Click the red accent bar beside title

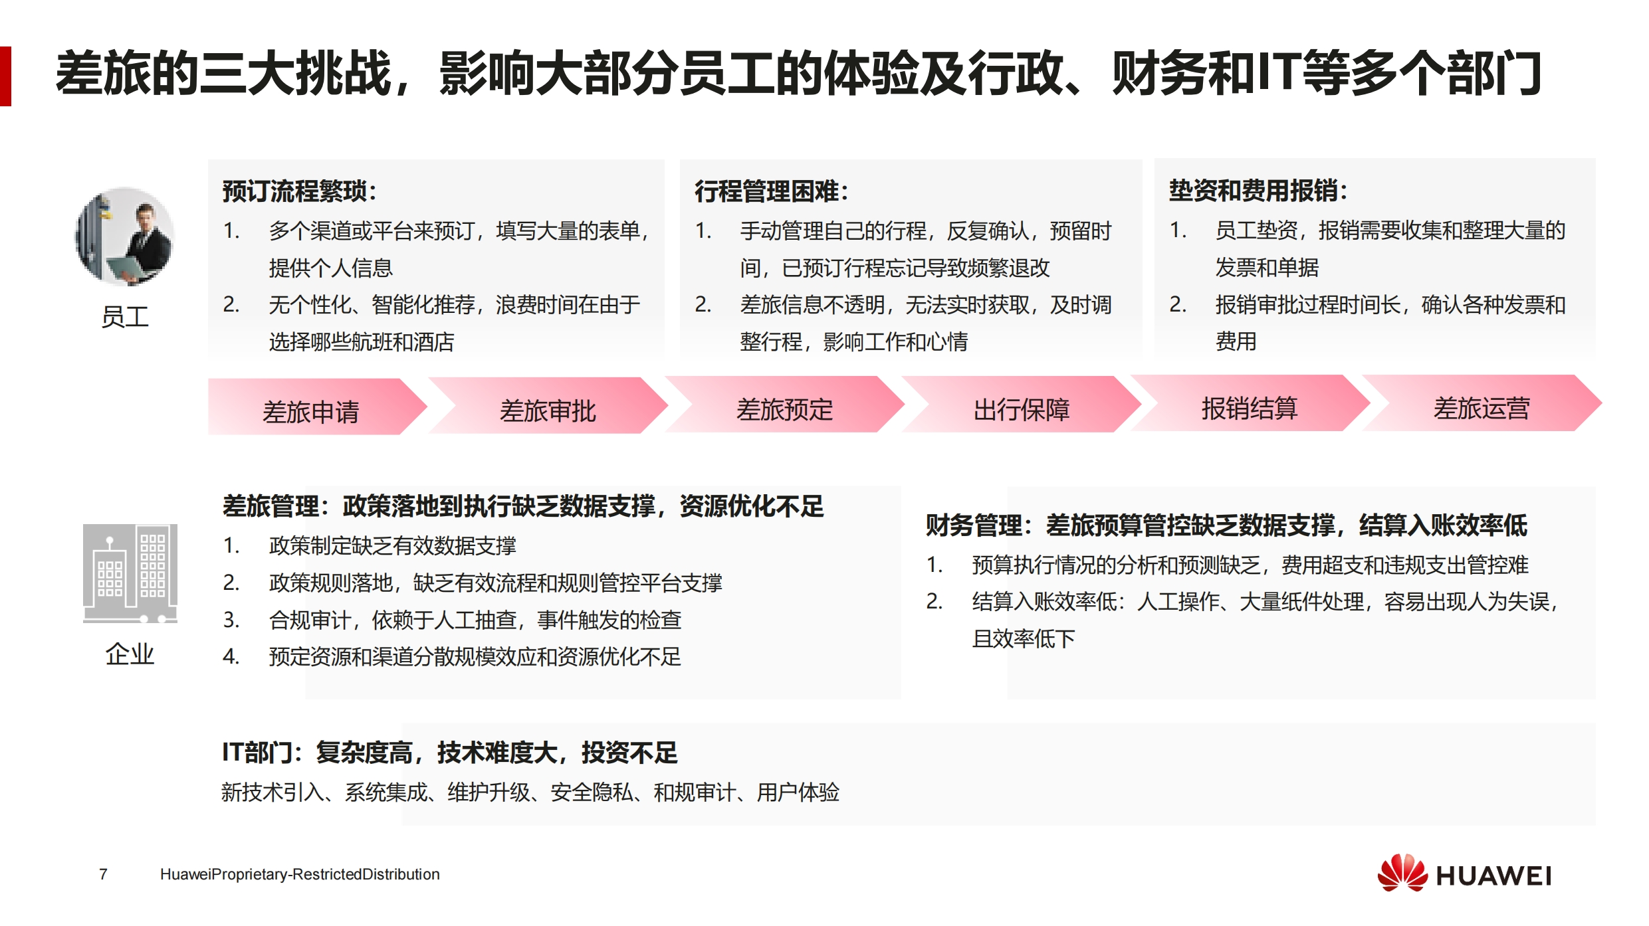tap(5, 76)
